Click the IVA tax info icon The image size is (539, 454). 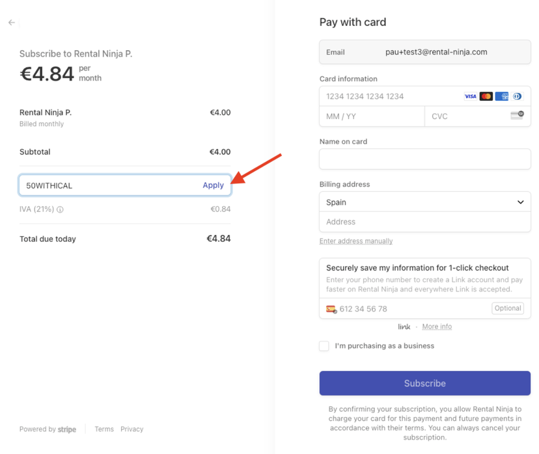60,209
